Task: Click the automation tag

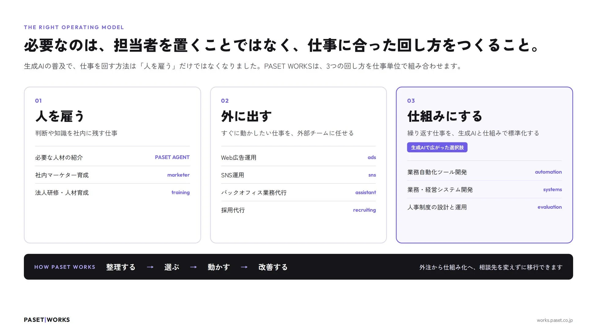Action: tap(548, 172)
